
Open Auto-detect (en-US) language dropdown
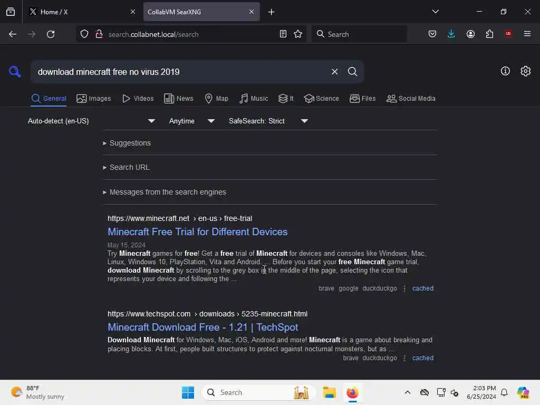(x=91, y=121)
